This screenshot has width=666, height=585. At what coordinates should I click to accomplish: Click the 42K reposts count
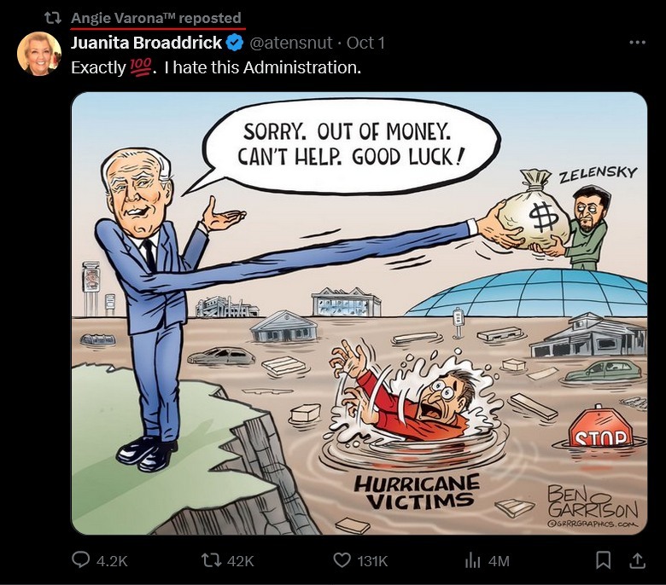[241, 561]
